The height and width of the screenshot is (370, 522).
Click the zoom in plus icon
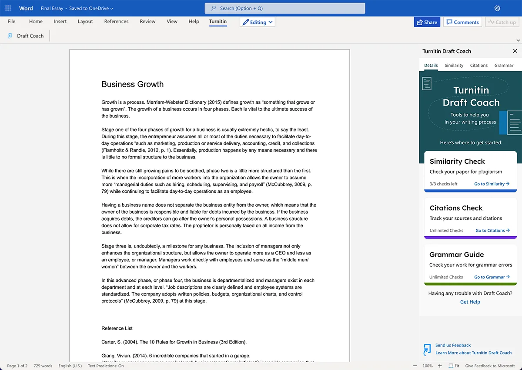(439, 366)
